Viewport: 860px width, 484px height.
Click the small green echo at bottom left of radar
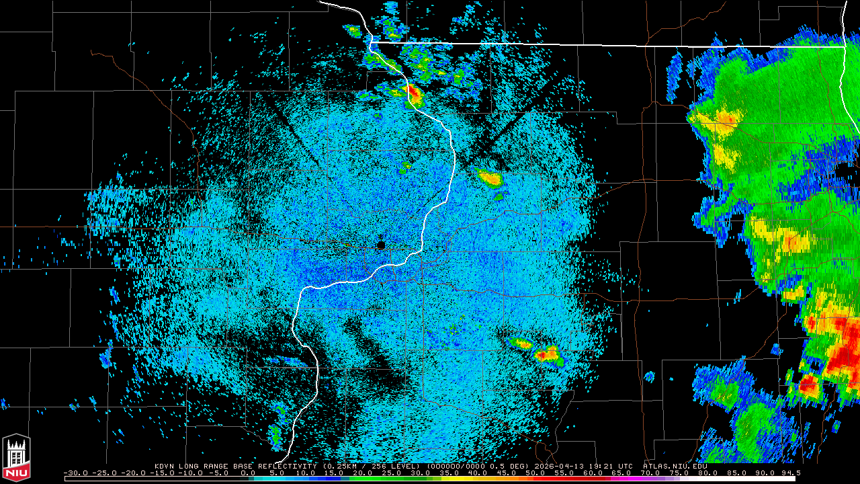pyautogui.click(x=275, y=437)
